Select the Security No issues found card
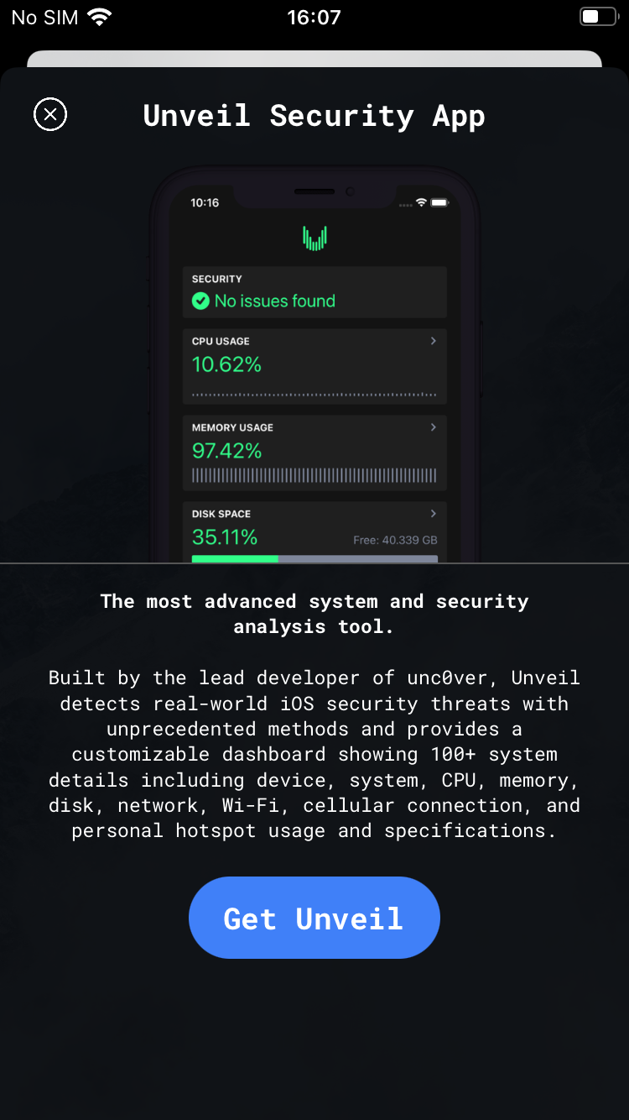The image size is (629, 1120). pyautogui.click(x=314, y=292)
